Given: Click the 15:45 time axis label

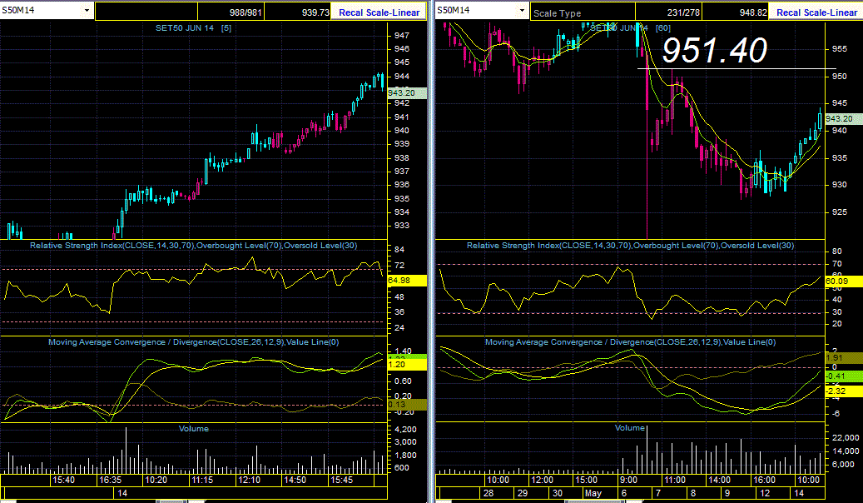Looking at the screenshot, I should pos(342,480).
